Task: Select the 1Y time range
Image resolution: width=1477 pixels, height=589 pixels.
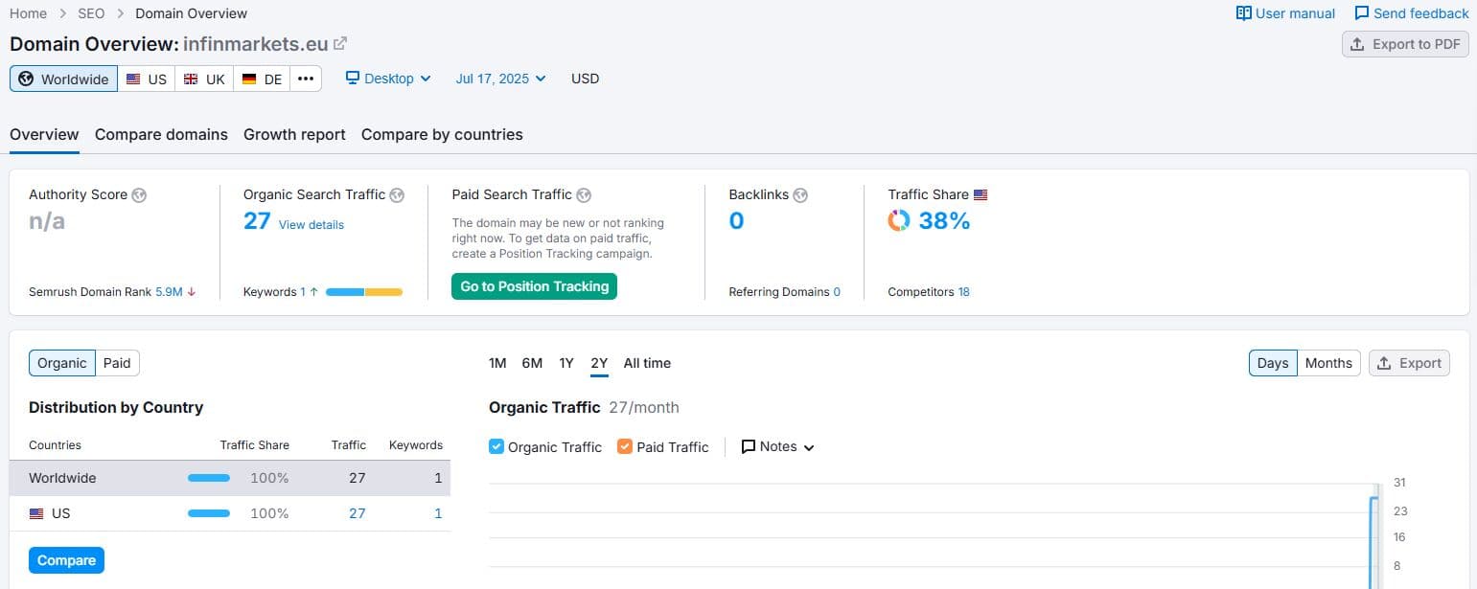Action: [x=566, y=363]
